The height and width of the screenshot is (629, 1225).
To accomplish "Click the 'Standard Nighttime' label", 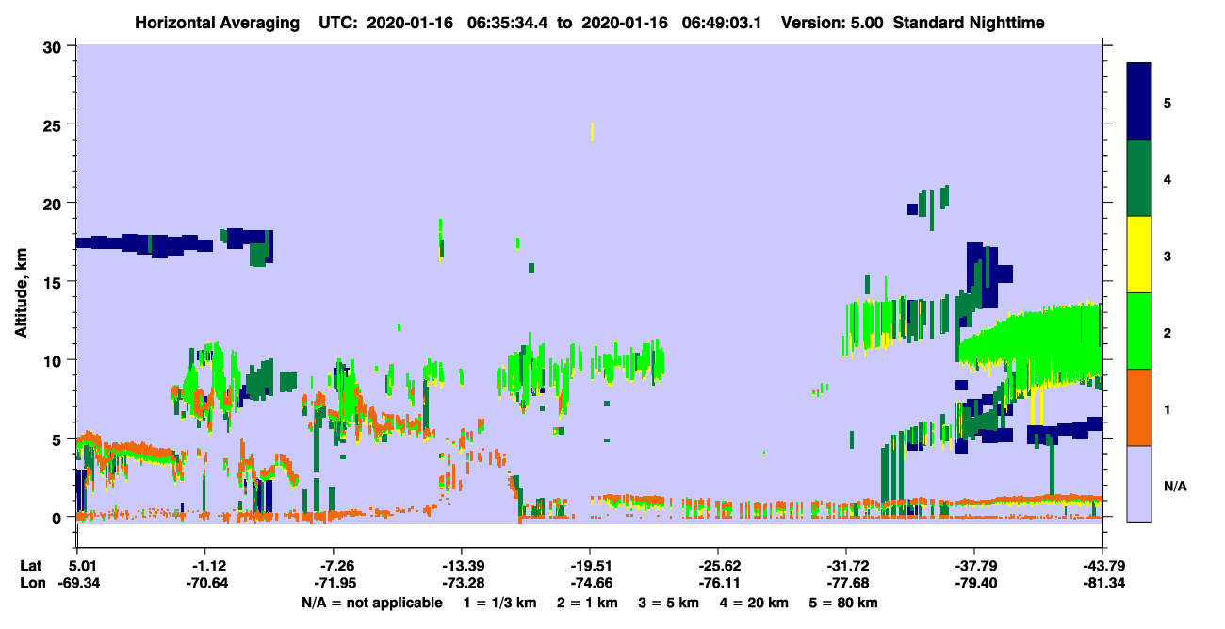I will 969,23.
